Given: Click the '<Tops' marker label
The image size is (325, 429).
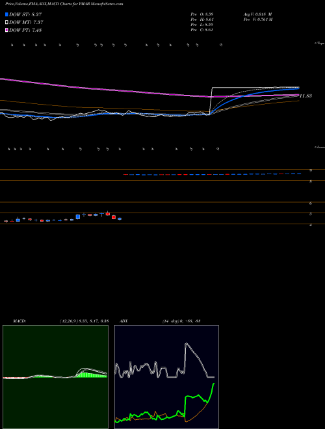Looking at the screenshot, I should (x=320, y=44).
